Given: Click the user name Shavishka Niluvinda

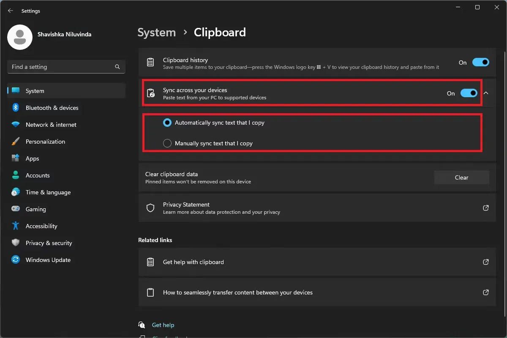Looking at the screenshot, I should click(x=64, y=34).
